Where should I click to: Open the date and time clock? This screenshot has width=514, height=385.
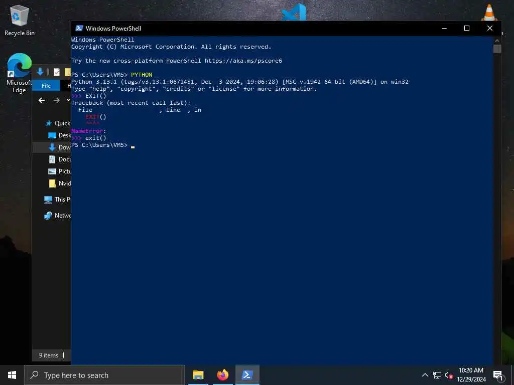coord(471,375)
